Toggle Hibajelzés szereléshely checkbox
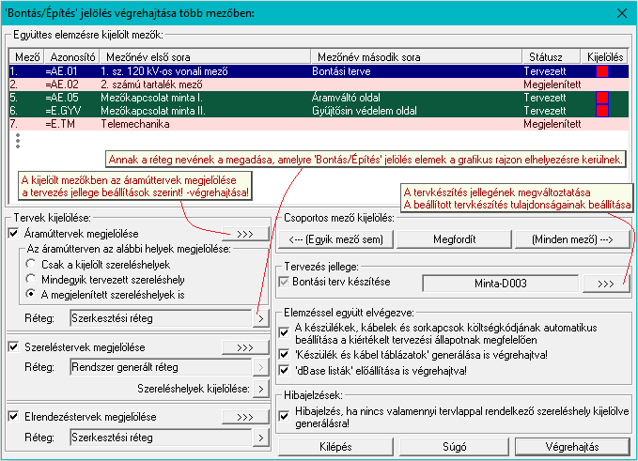 click(284, 417)
